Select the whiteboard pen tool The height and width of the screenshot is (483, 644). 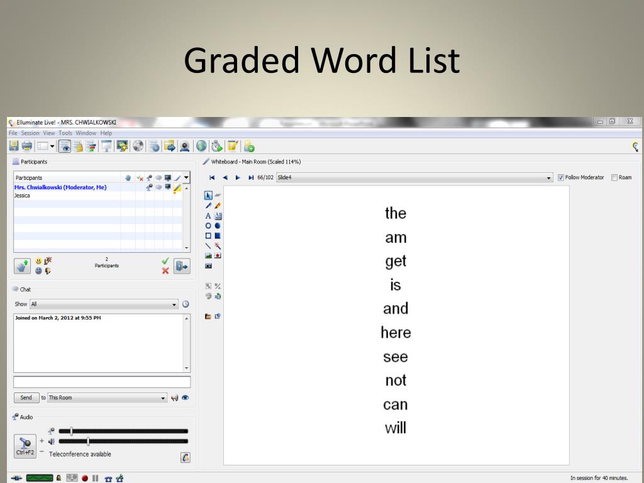pyautogui.click(x=208, y=206)
